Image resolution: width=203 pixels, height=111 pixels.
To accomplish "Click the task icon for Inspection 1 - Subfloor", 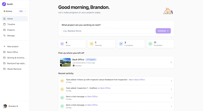I will click(62, 89).
